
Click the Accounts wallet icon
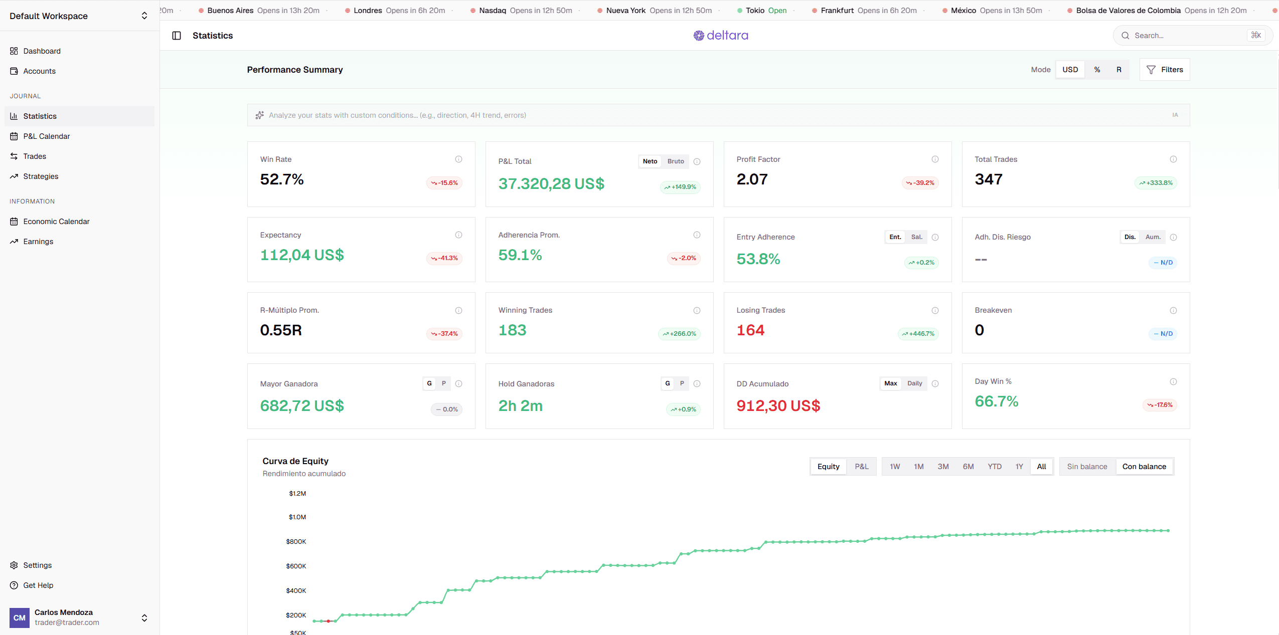(x=14, y=71)
